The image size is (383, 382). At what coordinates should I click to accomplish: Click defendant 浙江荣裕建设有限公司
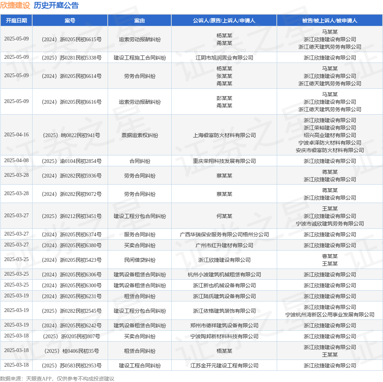(330, 128)
